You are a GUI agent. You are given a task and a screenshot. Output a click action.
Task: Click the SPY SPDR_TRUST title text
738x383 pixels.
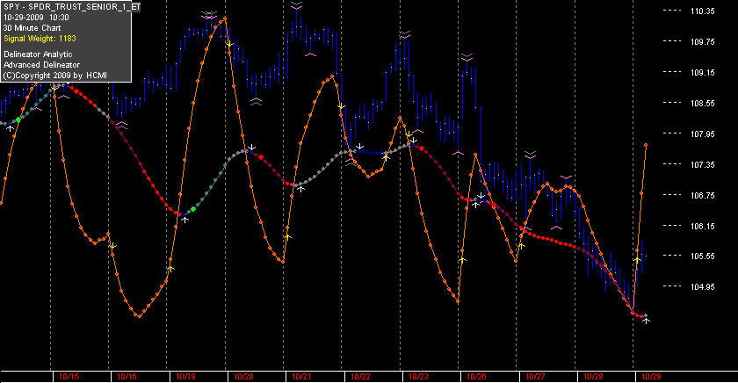[x=71, y=7]
